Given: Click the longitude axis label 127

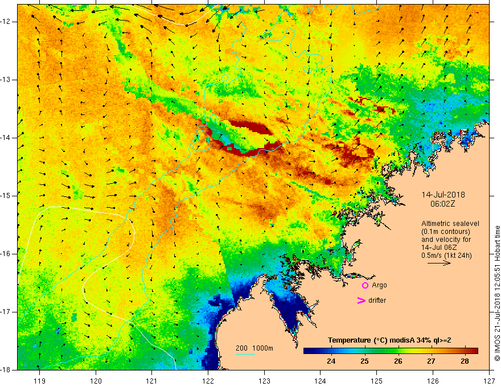Looking at the screenshot, I should (x=489, y=381).
